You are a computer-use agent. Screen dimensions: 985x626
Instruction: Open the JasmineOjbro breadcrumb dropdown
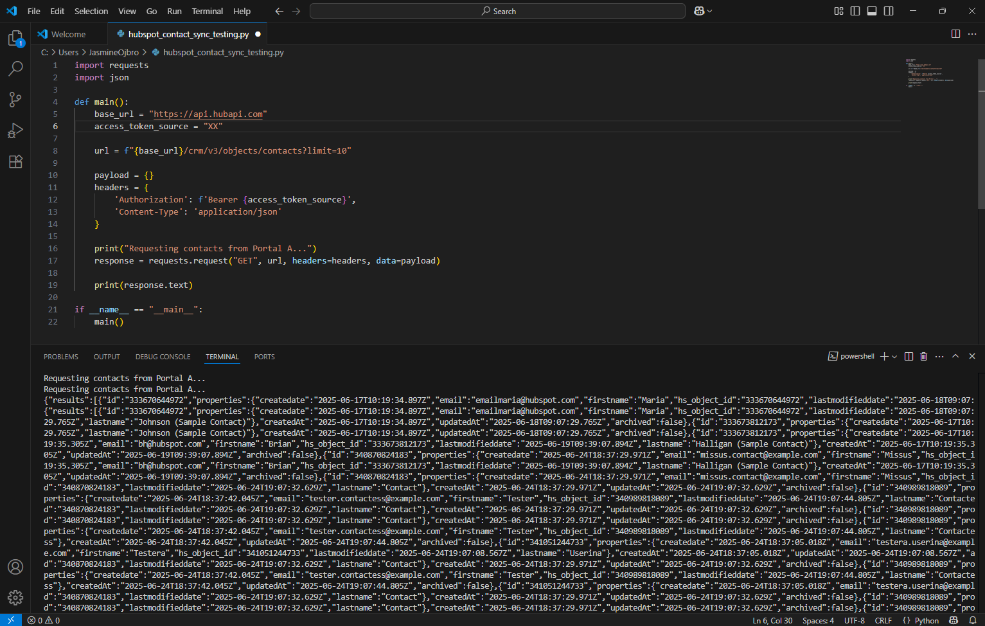pyautogui.click(x=114, y=52)
